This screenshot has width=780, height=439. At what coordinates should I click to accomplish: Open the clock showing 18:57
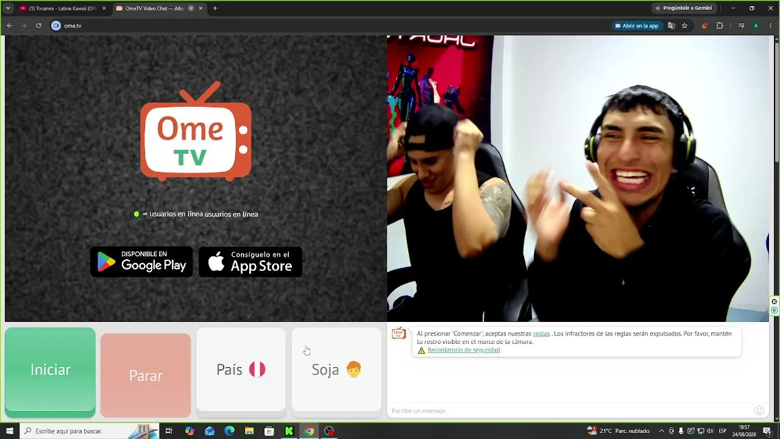tap(744, 431)
